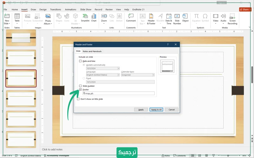Select Update automatically radio button
Viewport: 254px width, 158px height.
tap(84, 65)
